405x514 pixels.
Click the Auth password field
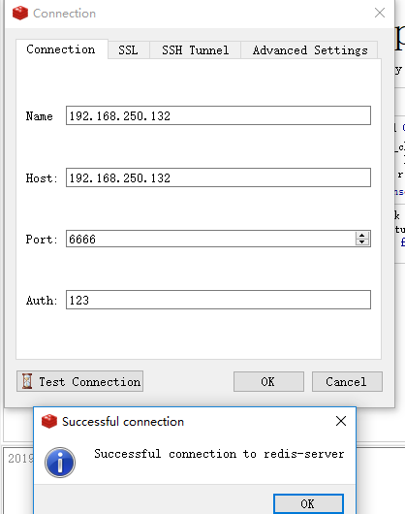pos(218,300)
